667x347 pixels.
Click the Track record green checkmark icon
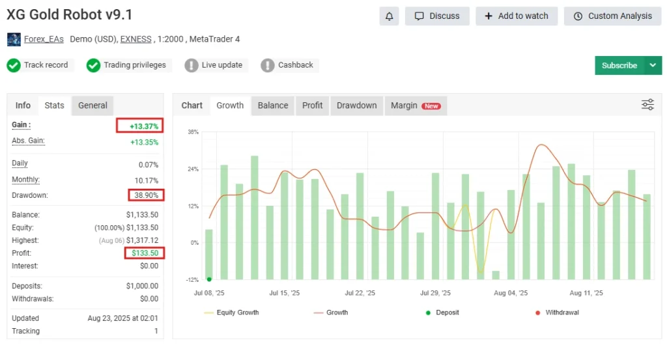14,65
